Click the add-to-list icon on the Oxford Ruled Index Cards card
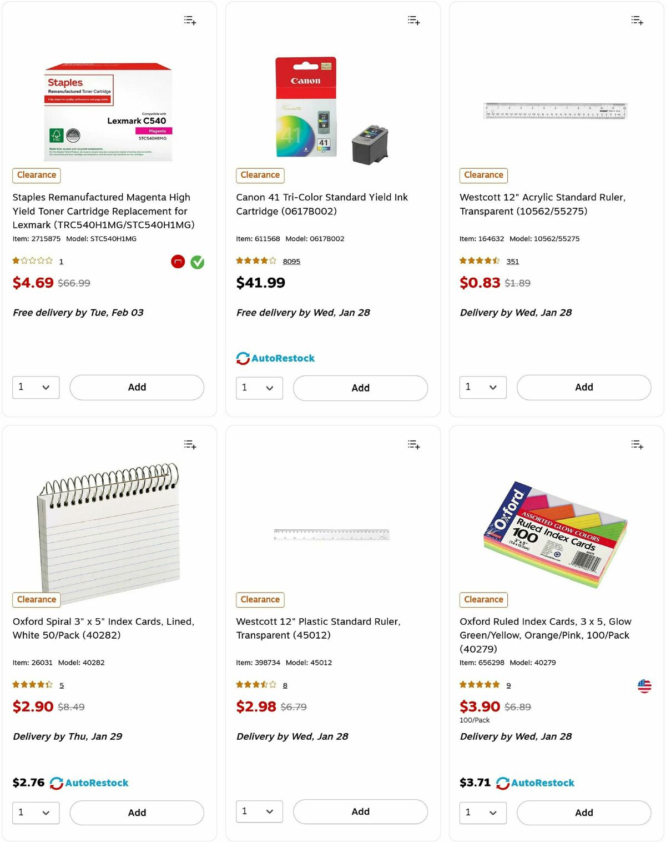 (x=637, y=444)
